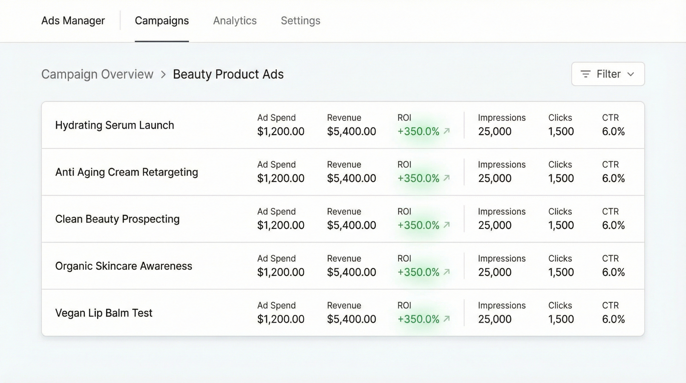Click the chevron next to Filter
Image resolution: width=686 pixels, height=383 pixels.
[631, 74]
